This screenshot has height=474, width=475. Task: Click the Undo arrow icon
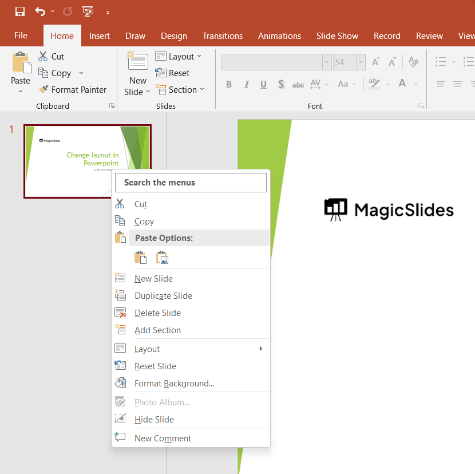(39, 11)
